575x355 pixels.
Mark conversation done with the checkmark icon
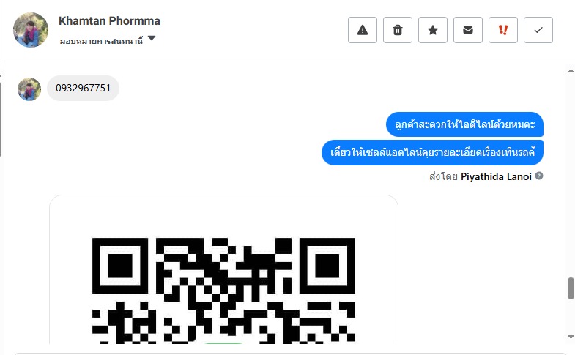[538, 30]
